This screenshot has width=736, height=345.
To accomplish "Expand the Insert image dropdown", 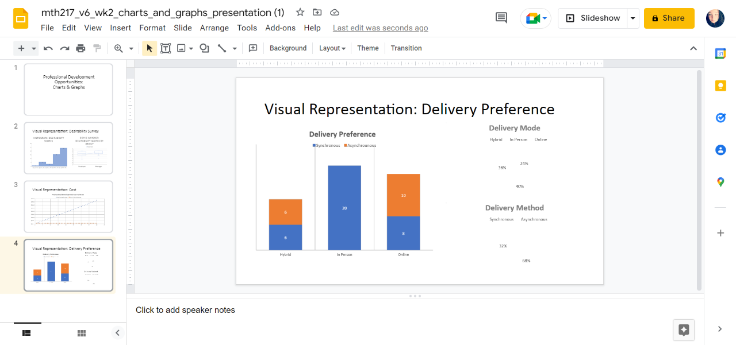I will [191, 48].
